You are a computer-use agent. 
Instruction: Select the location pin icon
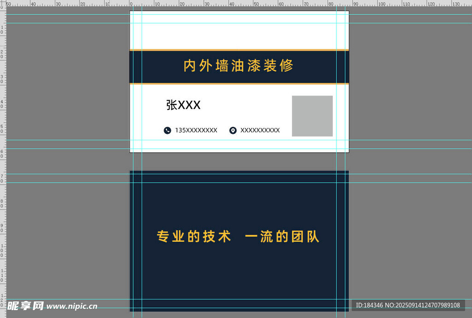click(233, 131)
